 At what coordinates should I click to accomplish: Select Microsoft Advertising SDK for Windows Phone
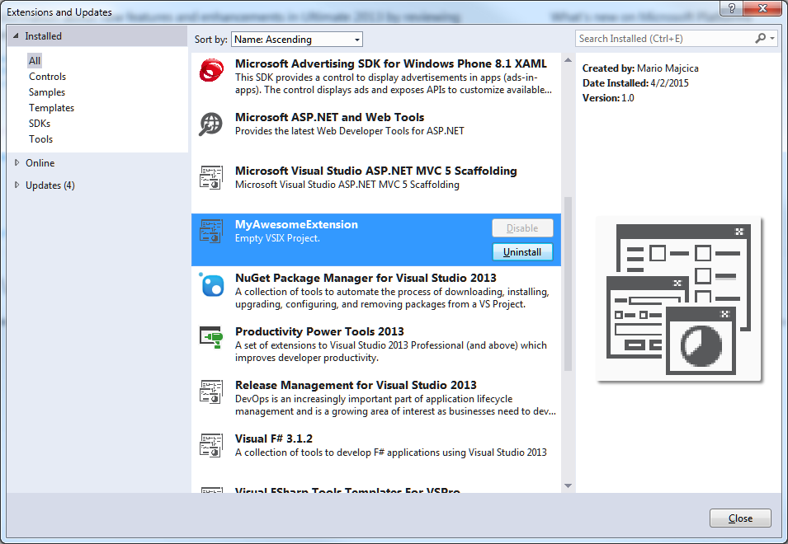(376, 77)
